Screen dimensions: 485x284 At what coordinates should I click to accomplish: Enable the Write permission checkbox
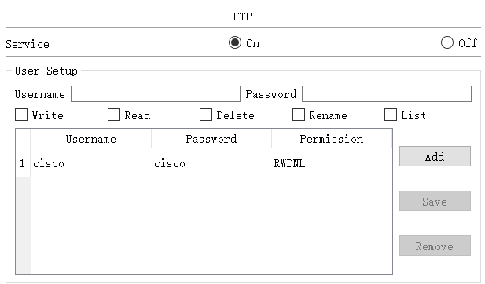pyautogui.click(x=21, y=115)
